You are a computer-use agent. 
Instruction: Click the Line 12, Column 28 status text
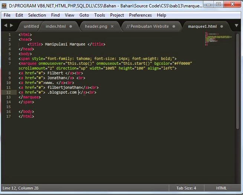pos(20,188)
